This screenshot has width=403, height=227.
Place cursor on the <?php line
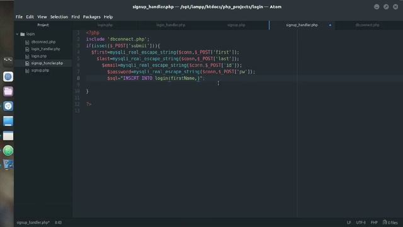(93, 33)
